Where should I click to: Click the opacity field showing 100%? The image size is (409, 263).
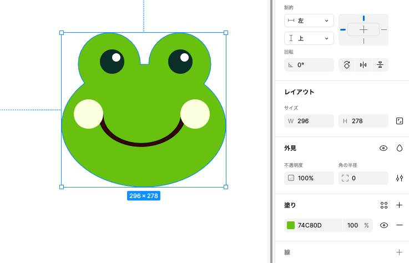[309, 178]
